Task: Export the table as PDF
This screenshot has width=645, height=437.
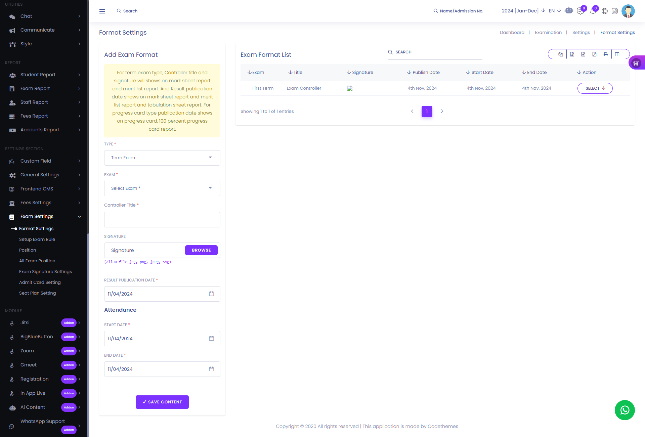Action: pos(594,54)
